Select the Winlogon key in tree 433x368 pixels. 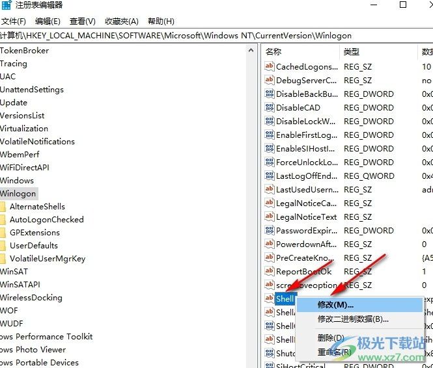18,194
